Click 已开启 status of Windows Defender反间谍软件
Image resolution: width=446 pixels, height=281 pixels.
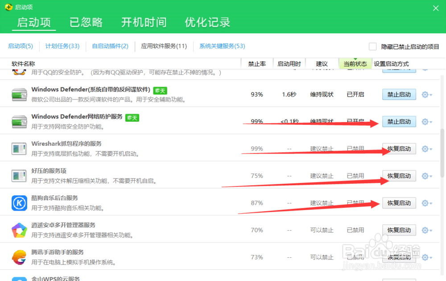(355, 95)
